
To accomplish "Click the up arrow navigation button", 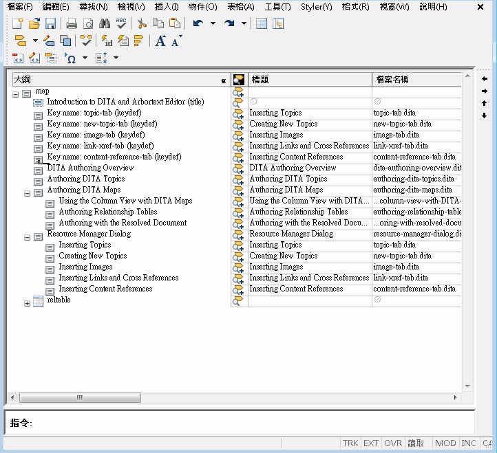I will (485, 103).
